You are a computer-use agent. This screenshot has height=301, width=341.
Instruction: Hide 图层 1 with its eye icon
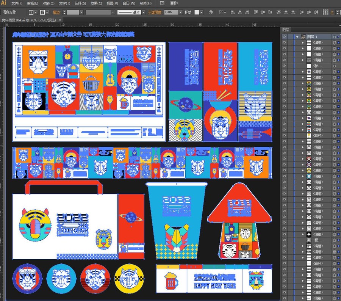(284, 37)
